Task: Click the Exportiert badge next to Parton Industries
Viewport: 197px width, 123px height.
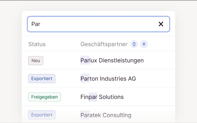Action: coord(42,79)
